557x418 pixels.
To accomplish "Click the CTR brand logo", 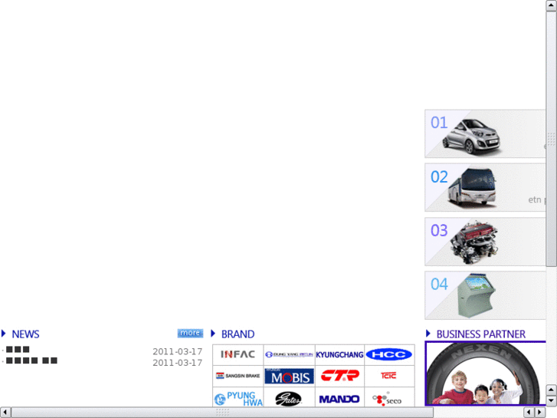I will (339, 376).
